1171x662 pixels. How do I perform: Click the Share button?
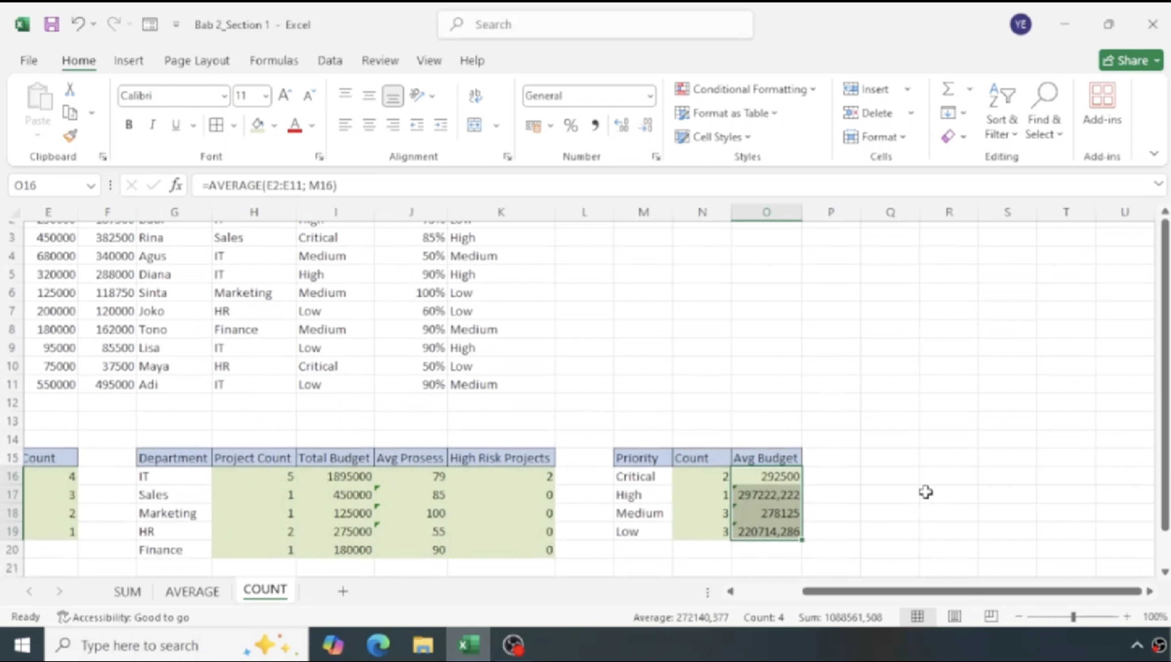[x=1130, y=59]
